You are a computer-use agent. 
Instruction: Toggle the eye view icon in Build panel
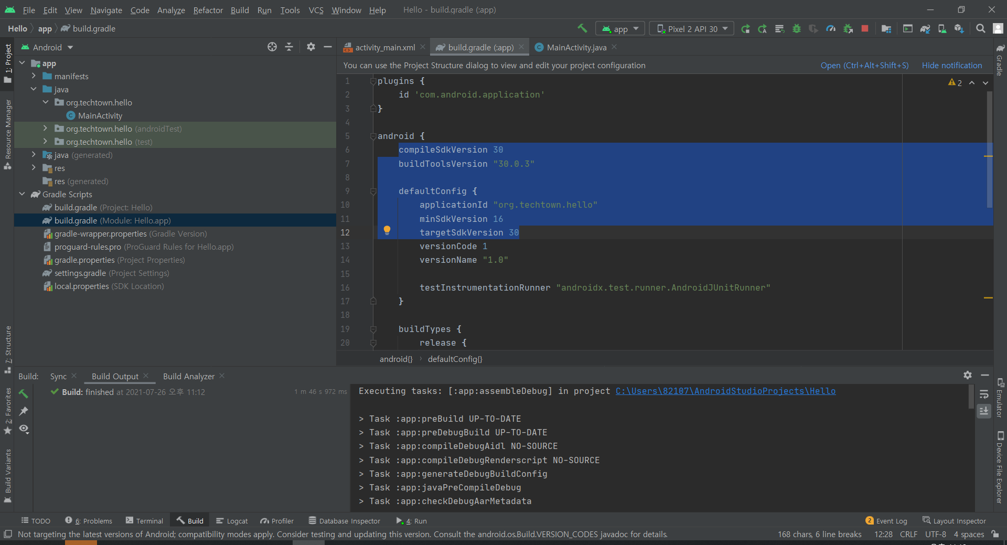click(x=24, y=429)
